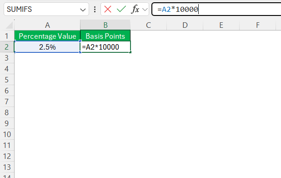Select row 10 header
The image size is (281, 178).
7,135
